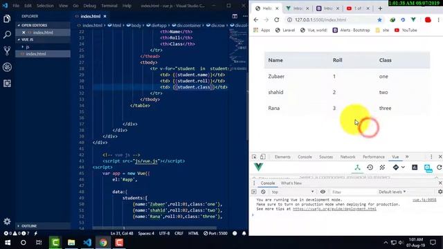Show more DevTools tabs chevron
The image size is (443, 249).
tap(407, 157)
